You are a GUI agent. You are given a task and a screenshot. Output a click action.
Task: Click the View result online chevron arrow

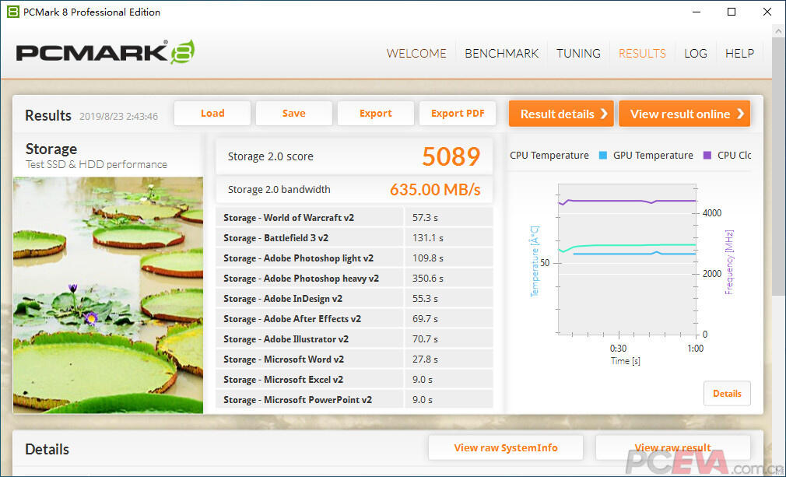[740, 114]
